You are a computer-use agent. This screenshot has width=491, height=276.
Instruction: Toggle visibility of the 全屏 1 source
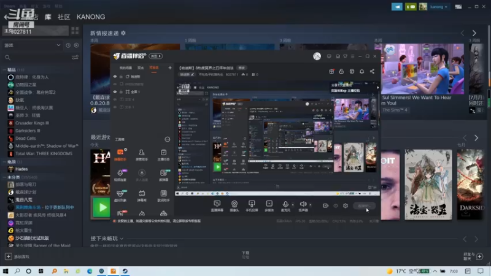[x=115, y=91]
